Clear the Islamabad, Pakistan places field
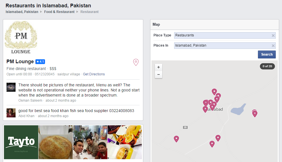 tap(273, 46)
